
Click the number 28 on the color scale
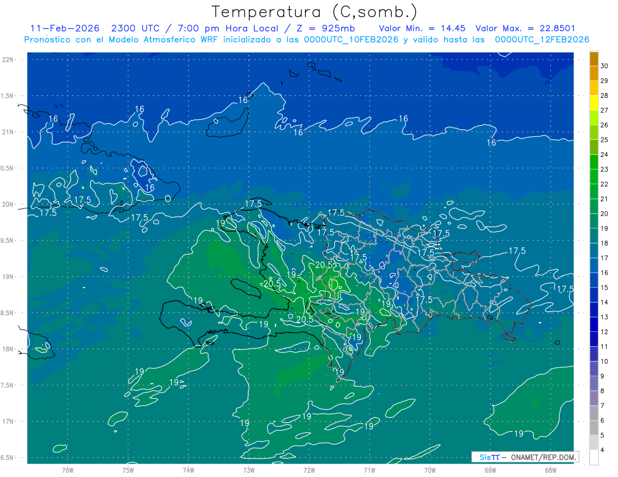605,96
